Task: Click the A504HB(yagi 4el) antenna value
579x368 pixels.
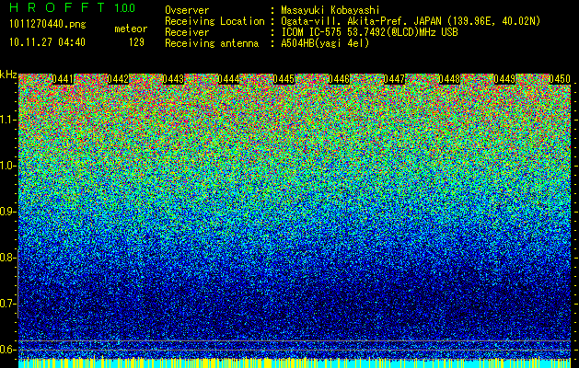Action: [325, 43]
